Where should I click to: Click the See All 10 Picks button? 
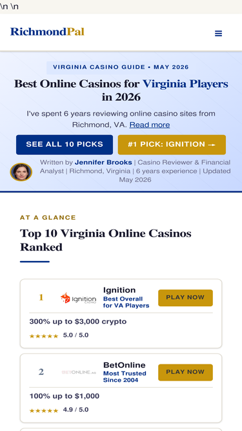coord(65,145)
